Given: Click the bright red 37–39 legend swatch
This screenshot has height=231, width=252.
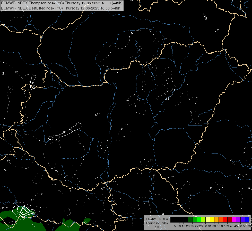Looking at the screenshot, I should point(225,219).
